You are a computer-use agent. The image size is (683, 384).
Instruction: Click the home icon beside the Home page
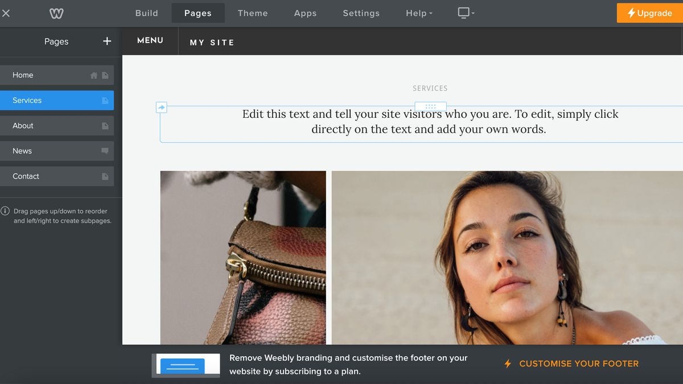[94, 75]
